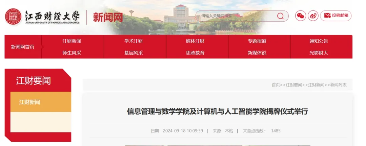Click 首页 in the breadcrumb trail

tap(276, 85)
